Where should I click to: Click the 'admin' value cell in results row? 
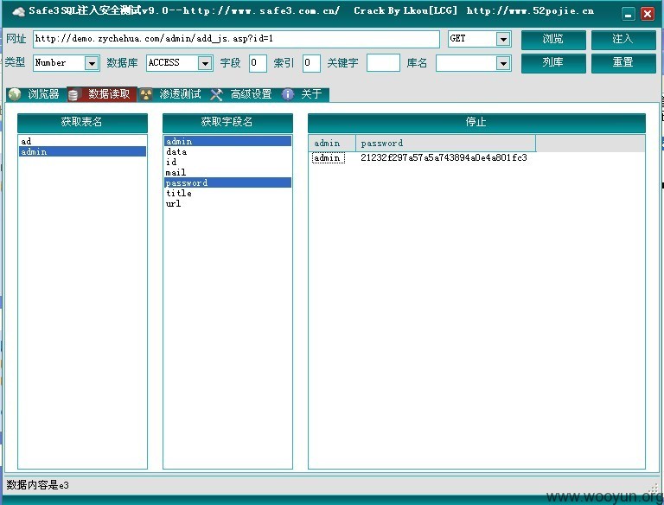(x=329, y=158)
